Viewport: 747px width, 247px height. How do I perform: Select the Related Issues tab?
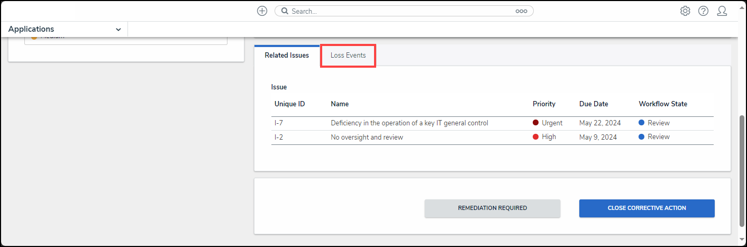287,56
